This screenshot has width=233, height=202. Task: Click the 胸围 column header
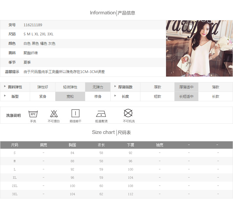click(72, 145)
